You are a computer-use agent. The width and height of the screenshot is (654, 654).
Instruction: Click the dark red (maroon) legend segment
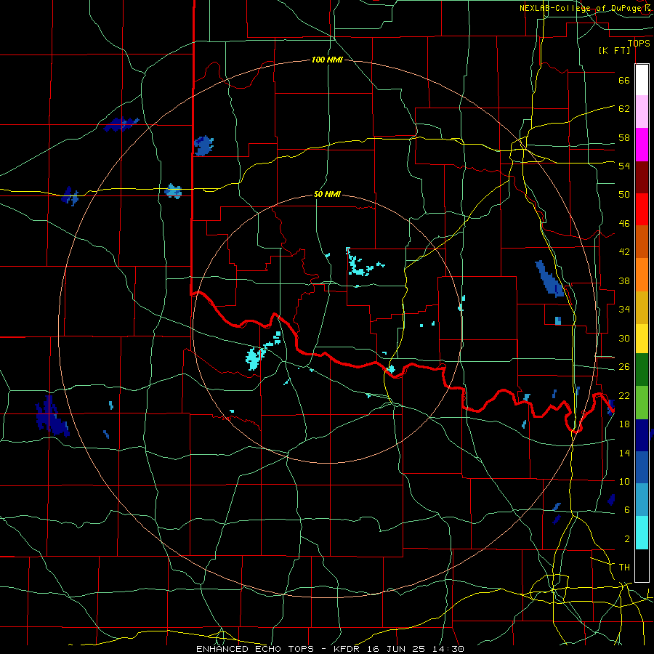tap(642, 177)
